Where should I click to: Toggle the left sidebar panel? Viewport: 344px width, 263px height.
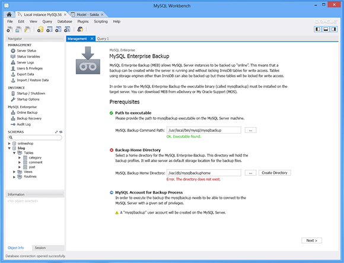coord(317,29)
